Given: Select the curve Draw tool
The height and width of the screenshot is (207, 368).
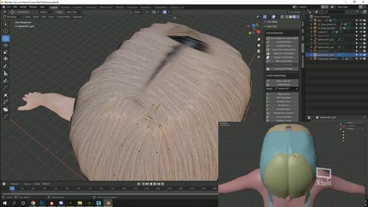Looking at the screenshot, I should point(6,81).
